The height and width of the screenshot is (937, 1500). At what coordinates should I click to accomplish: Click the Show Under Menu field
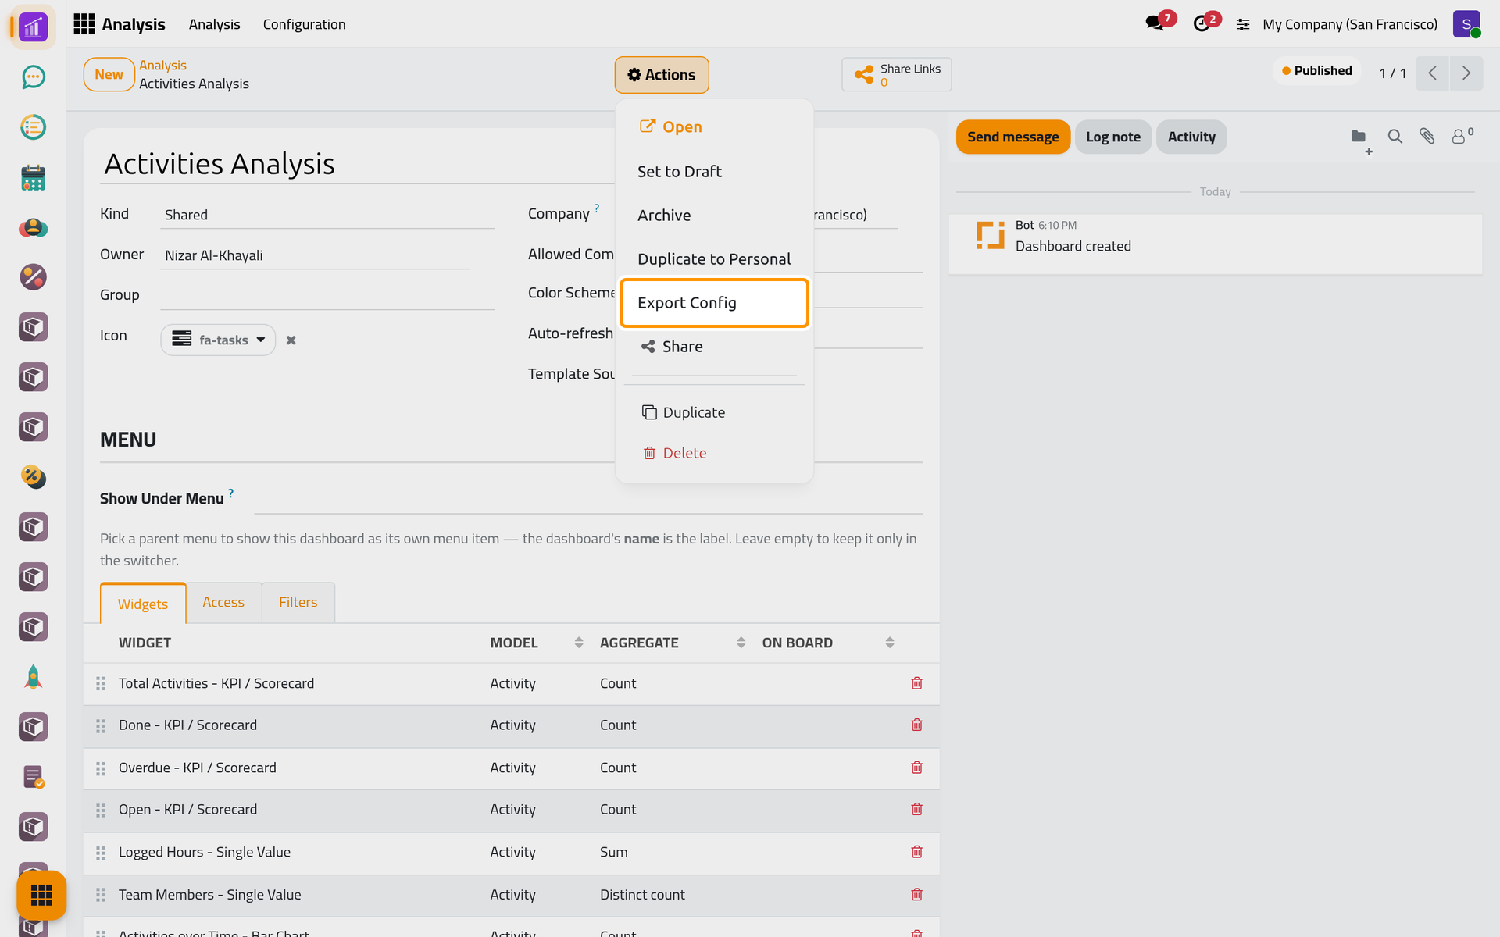tap(588, 500)
